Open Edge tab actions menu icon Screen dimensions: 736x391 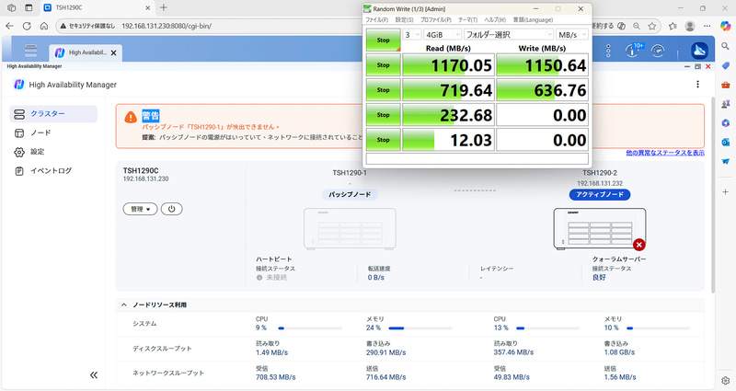[29, 7]
